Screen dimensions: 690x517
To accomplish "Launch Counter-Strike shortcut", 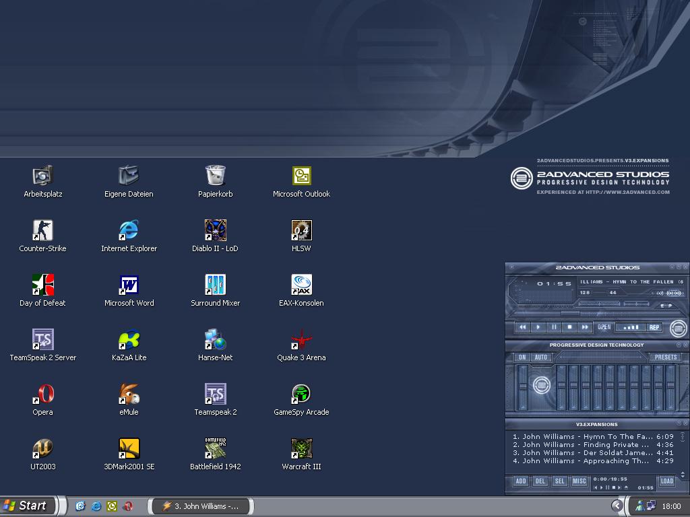I will tap(42, 236).
